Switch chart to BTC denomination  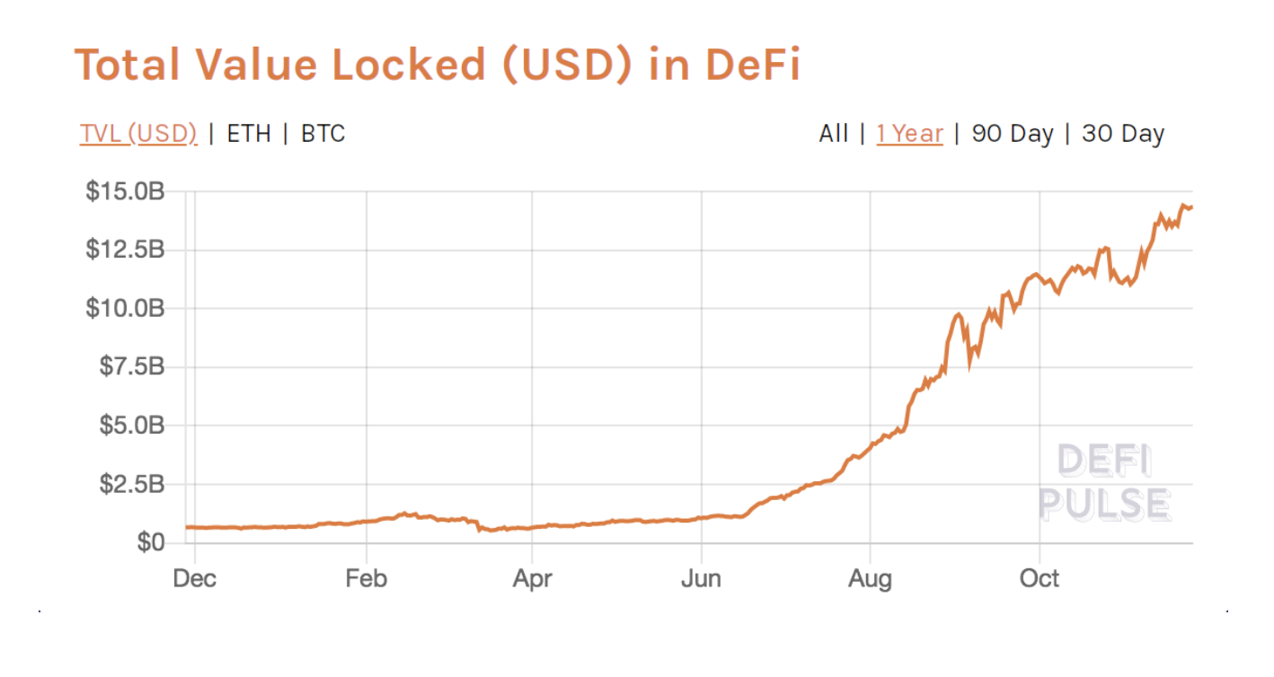[x=323, y=134]
